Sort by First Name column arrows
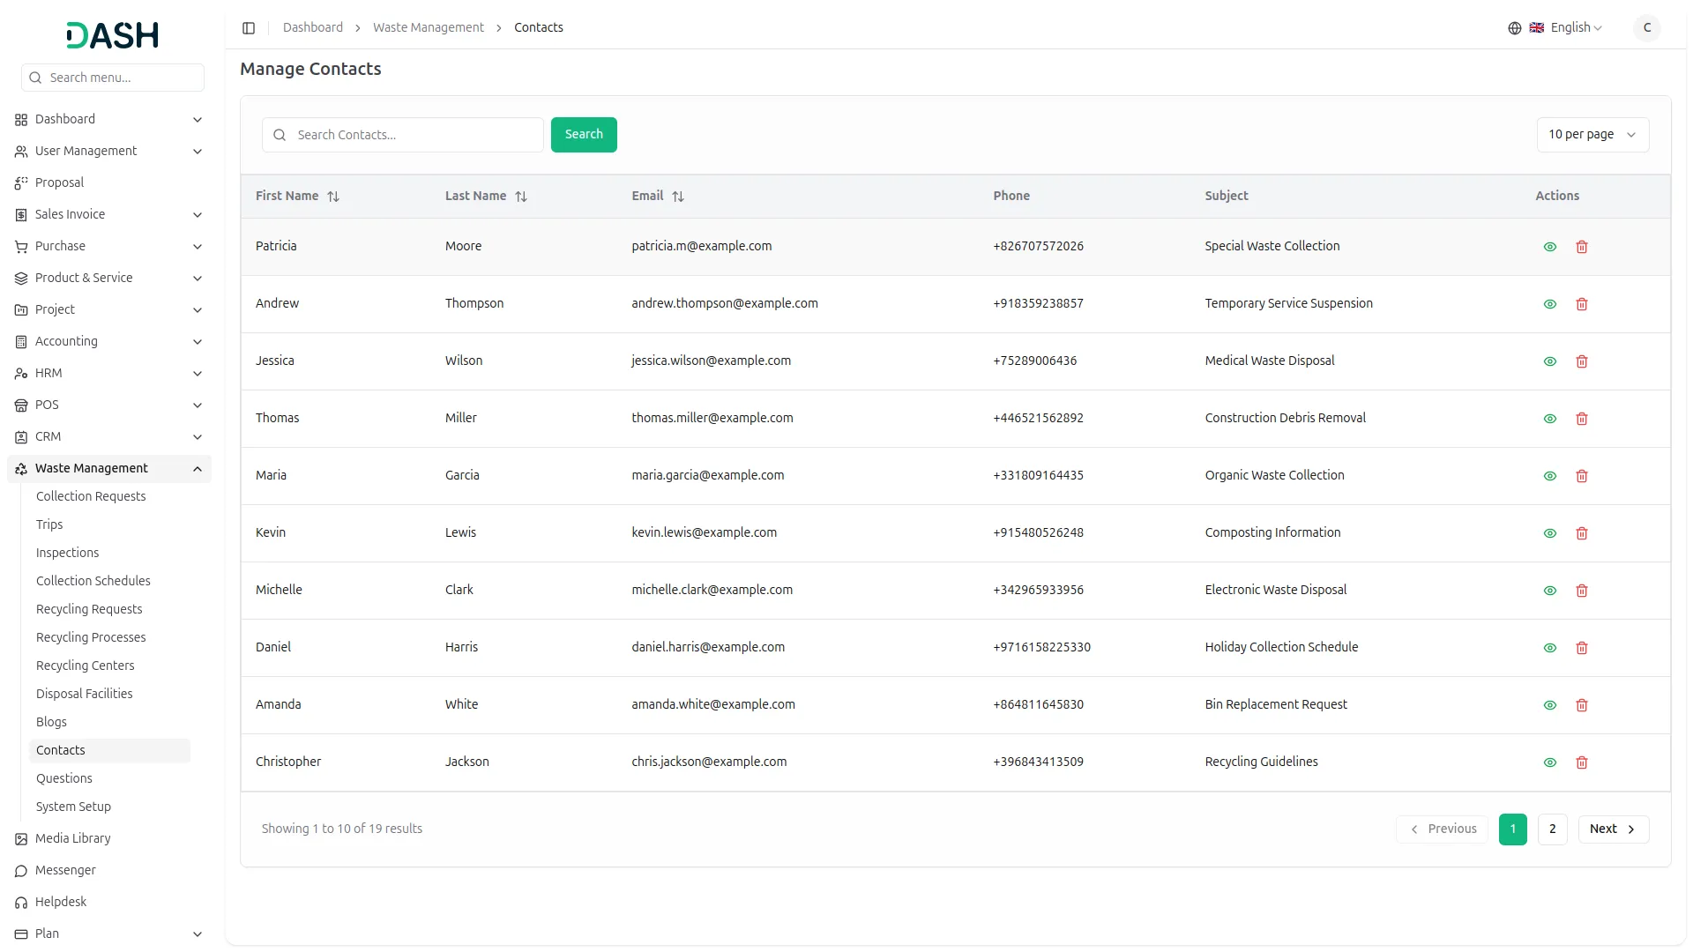The height and width of the screenshot is (952, 1693). pyautogui.click(x=333, y=197)
